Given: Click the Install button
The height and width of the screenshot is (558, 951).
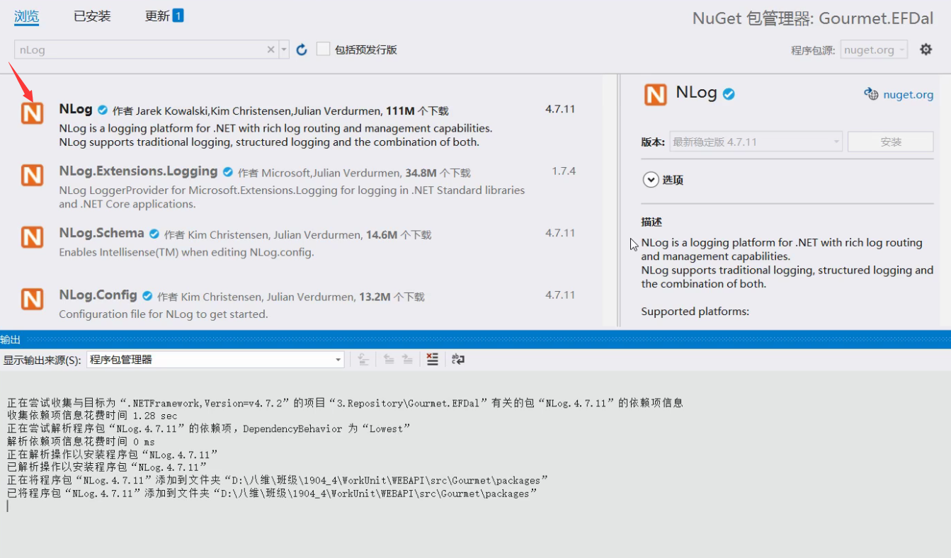Looking at the screenshot, I should click(891, 142).
